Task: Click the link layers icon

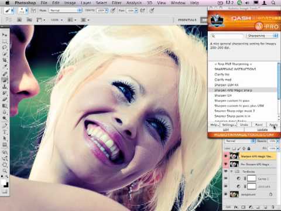Action: point(228,207)
